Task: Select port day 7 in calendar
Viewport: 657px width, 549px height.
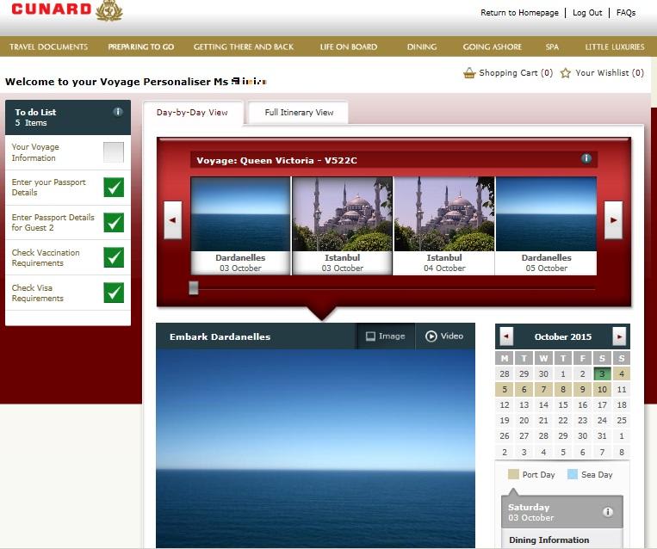Action: coord(543,390)
